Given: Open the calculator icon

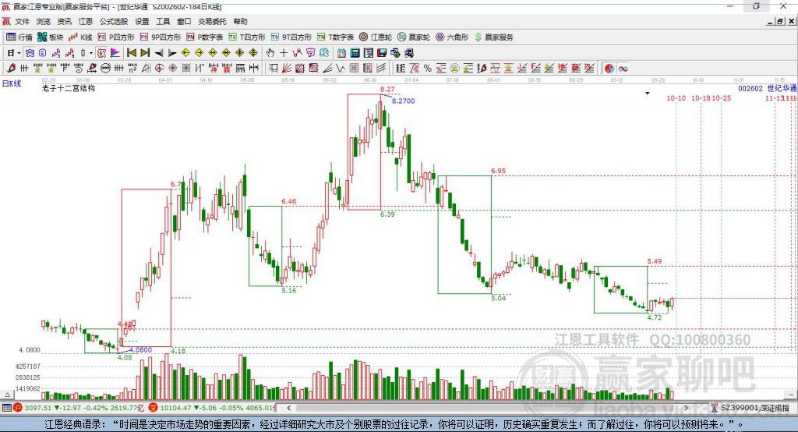Looking at the screenshot, I should (x=355, y=53).
